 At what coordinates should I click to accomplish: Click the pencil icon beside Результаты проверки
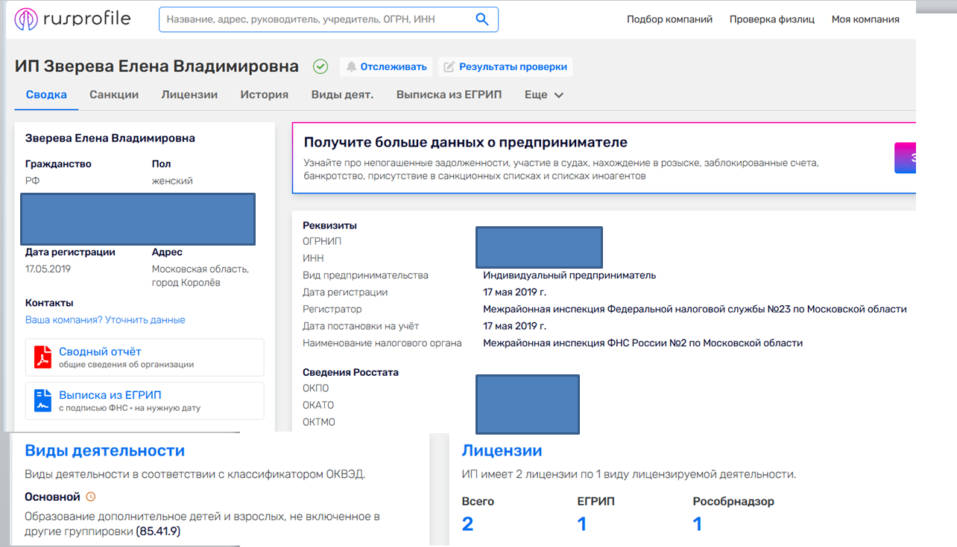coord(449,67)
